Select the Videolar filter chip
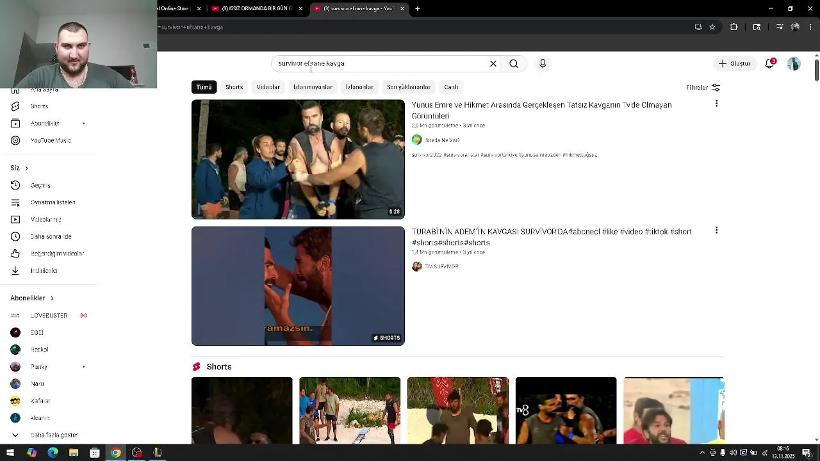Image resolution: width=820 pixels, height=461 pixels. tap(268, 87)
